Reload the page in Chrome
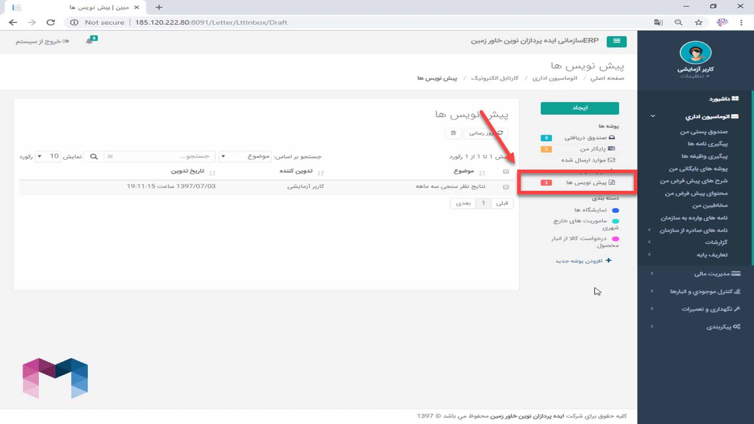This screenshot has width=754, height=424. [51, 22]
